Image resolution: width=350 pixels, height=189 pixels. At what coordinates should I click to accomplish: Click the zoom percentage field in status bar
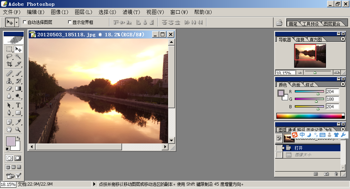pos(8,185)
